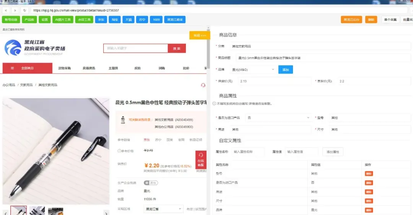
Task: Click the orange 刷新 button
Action: 371,20
